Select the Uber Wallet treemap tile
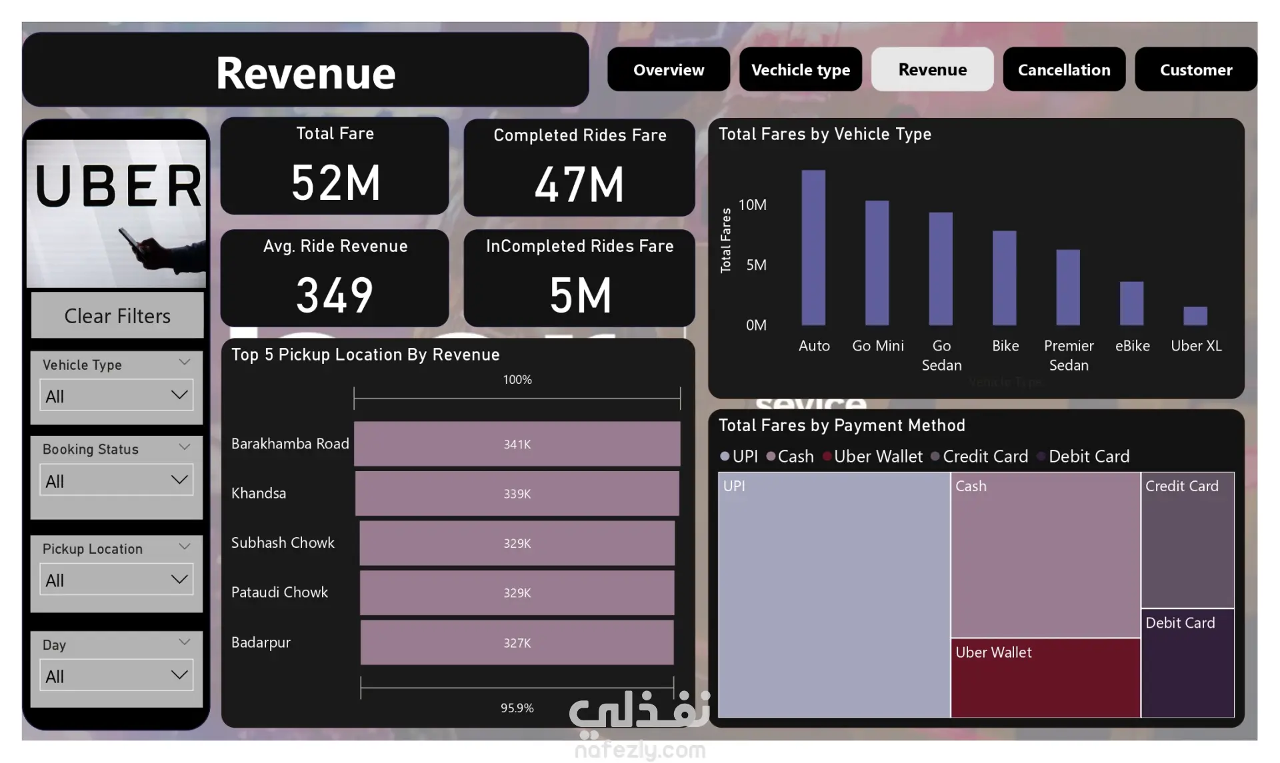This screenshot has width=1280, height=763. [x=1045, y=678]
